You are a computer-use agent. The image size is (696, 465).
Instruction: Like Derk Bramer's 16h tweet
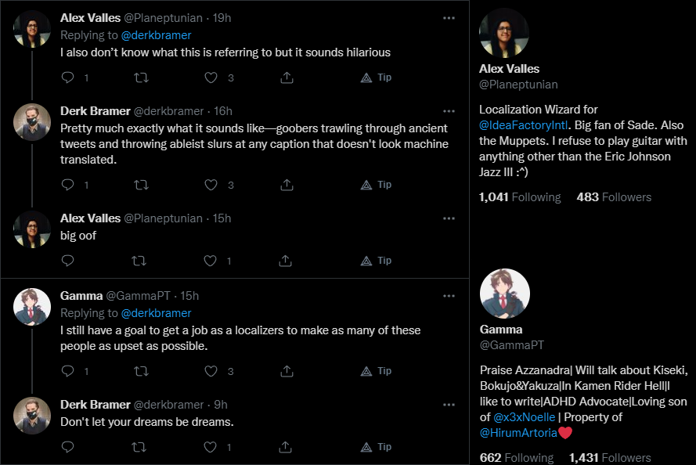pos(211,186)
